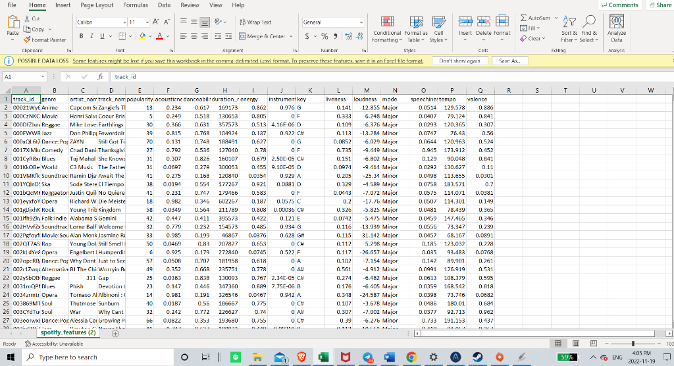This screenshot has height=366, width=674.
Task: Click the Format Painter brush icon
Action: [x=27, y=39]
